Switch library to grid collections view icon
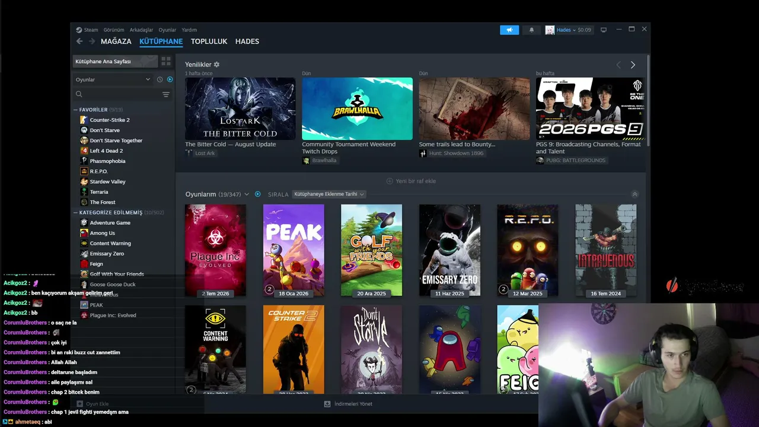Screen dimensions: 759x427 (x=166, y=61)
